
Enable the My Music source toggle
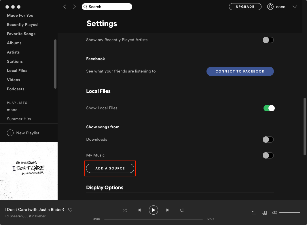point(268,155)
